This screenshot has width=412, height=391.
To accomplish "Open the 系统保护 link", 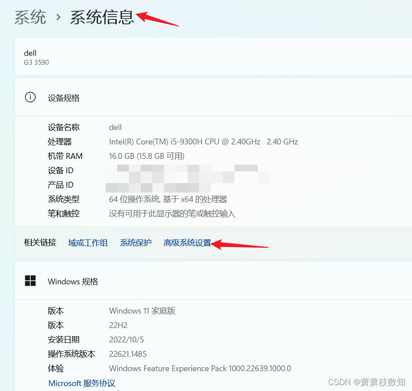I will point(136,243).
